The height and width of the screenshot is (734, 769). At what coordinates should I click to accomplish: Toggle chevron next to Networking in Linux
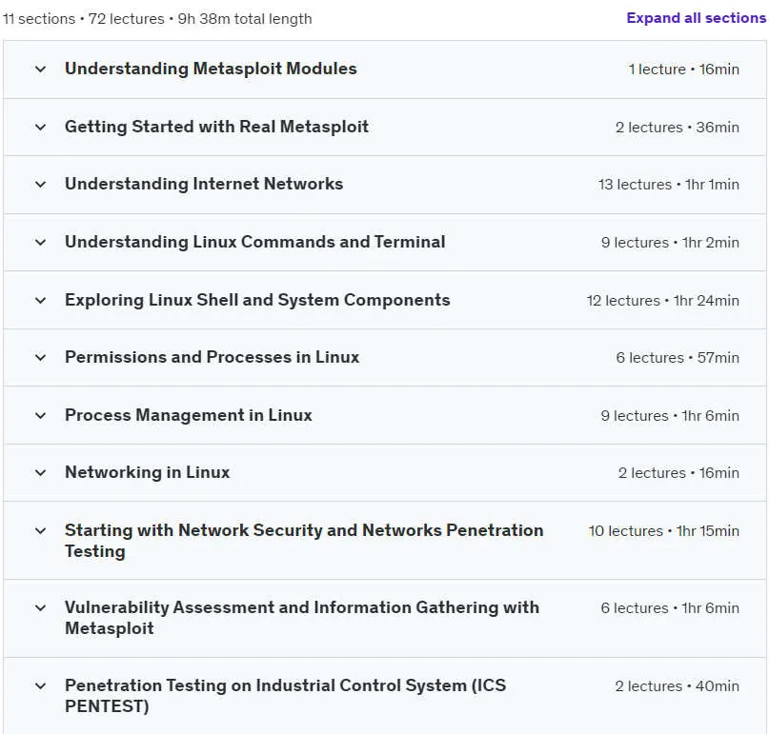tap(41, 473)
